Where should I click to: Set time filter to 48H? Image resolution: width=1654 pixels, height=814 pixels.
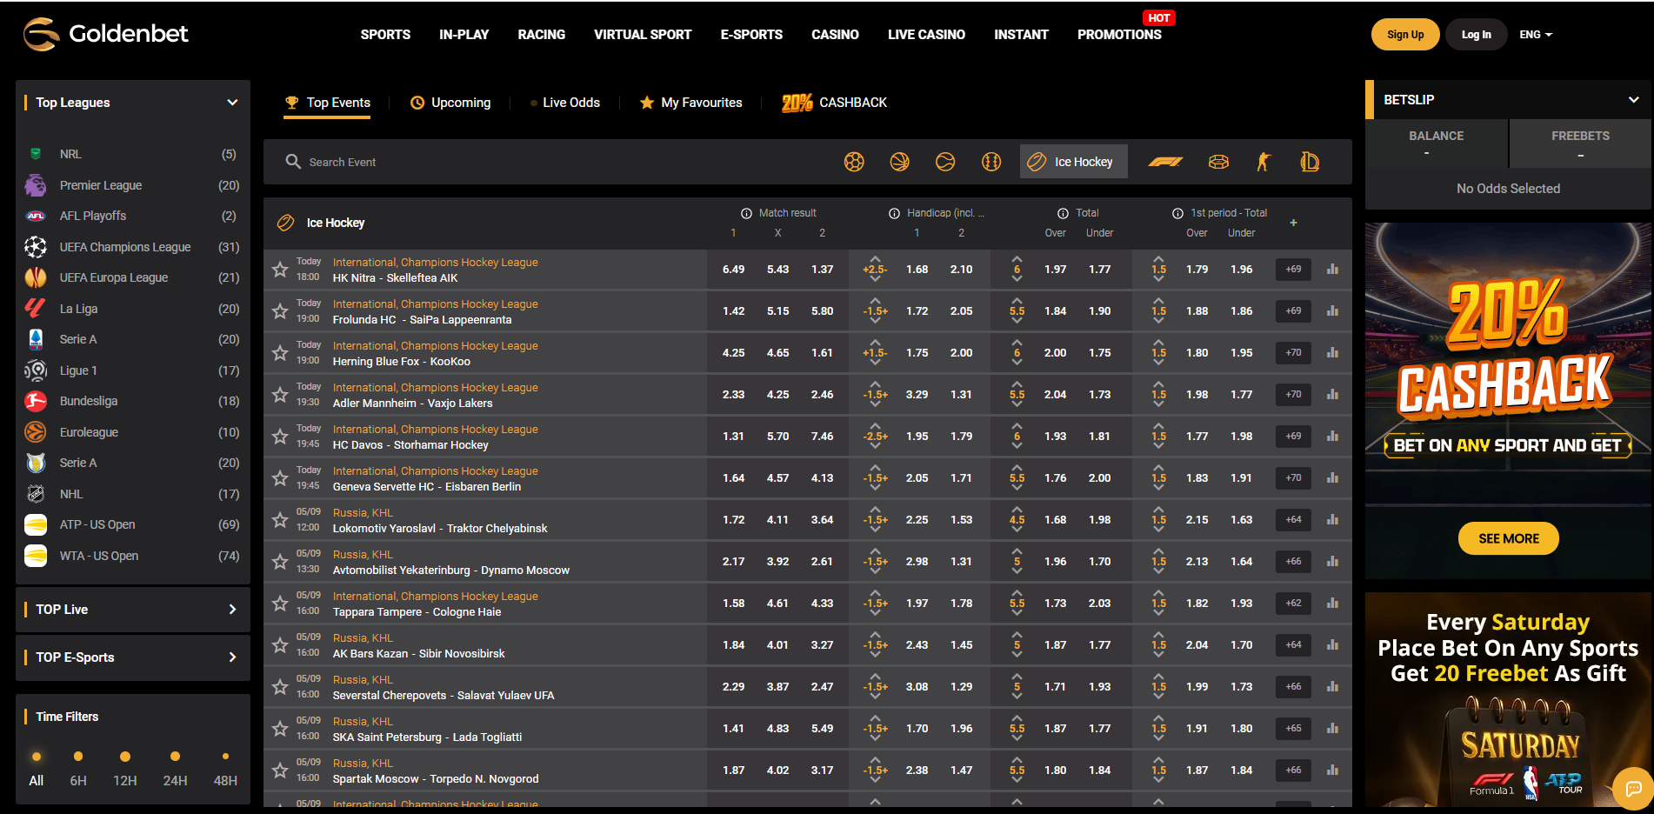click(x=225, y=769)
